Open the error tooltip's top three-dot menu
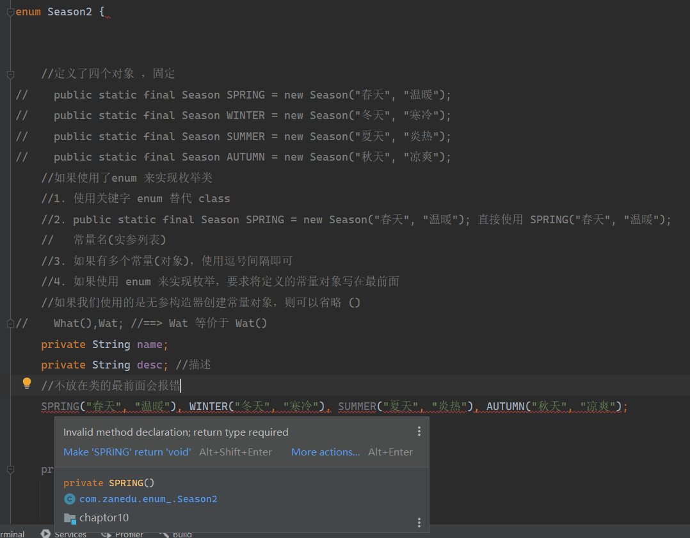This screenshot has height=538, width=690. pos(419,432)
